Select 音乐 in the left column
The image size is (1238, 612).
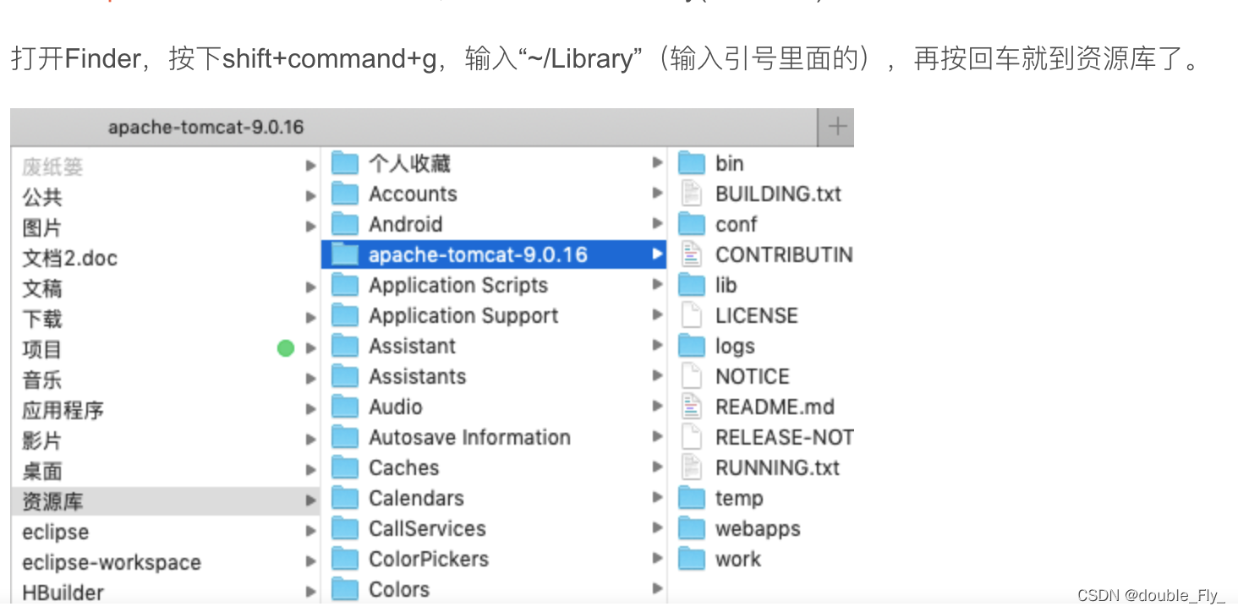(41, 380)
